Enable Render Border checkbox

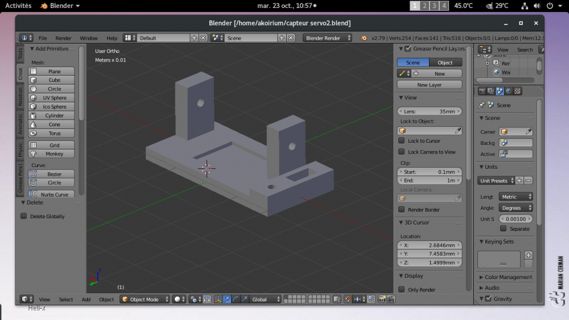click(x=401, y=210)
